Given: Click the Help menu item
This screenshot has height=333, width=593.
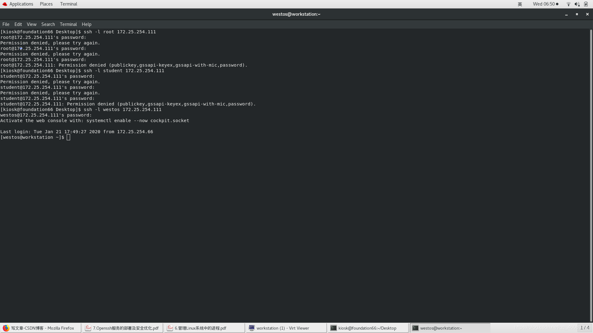Looking at the screenshot, I should click(86, 24).
